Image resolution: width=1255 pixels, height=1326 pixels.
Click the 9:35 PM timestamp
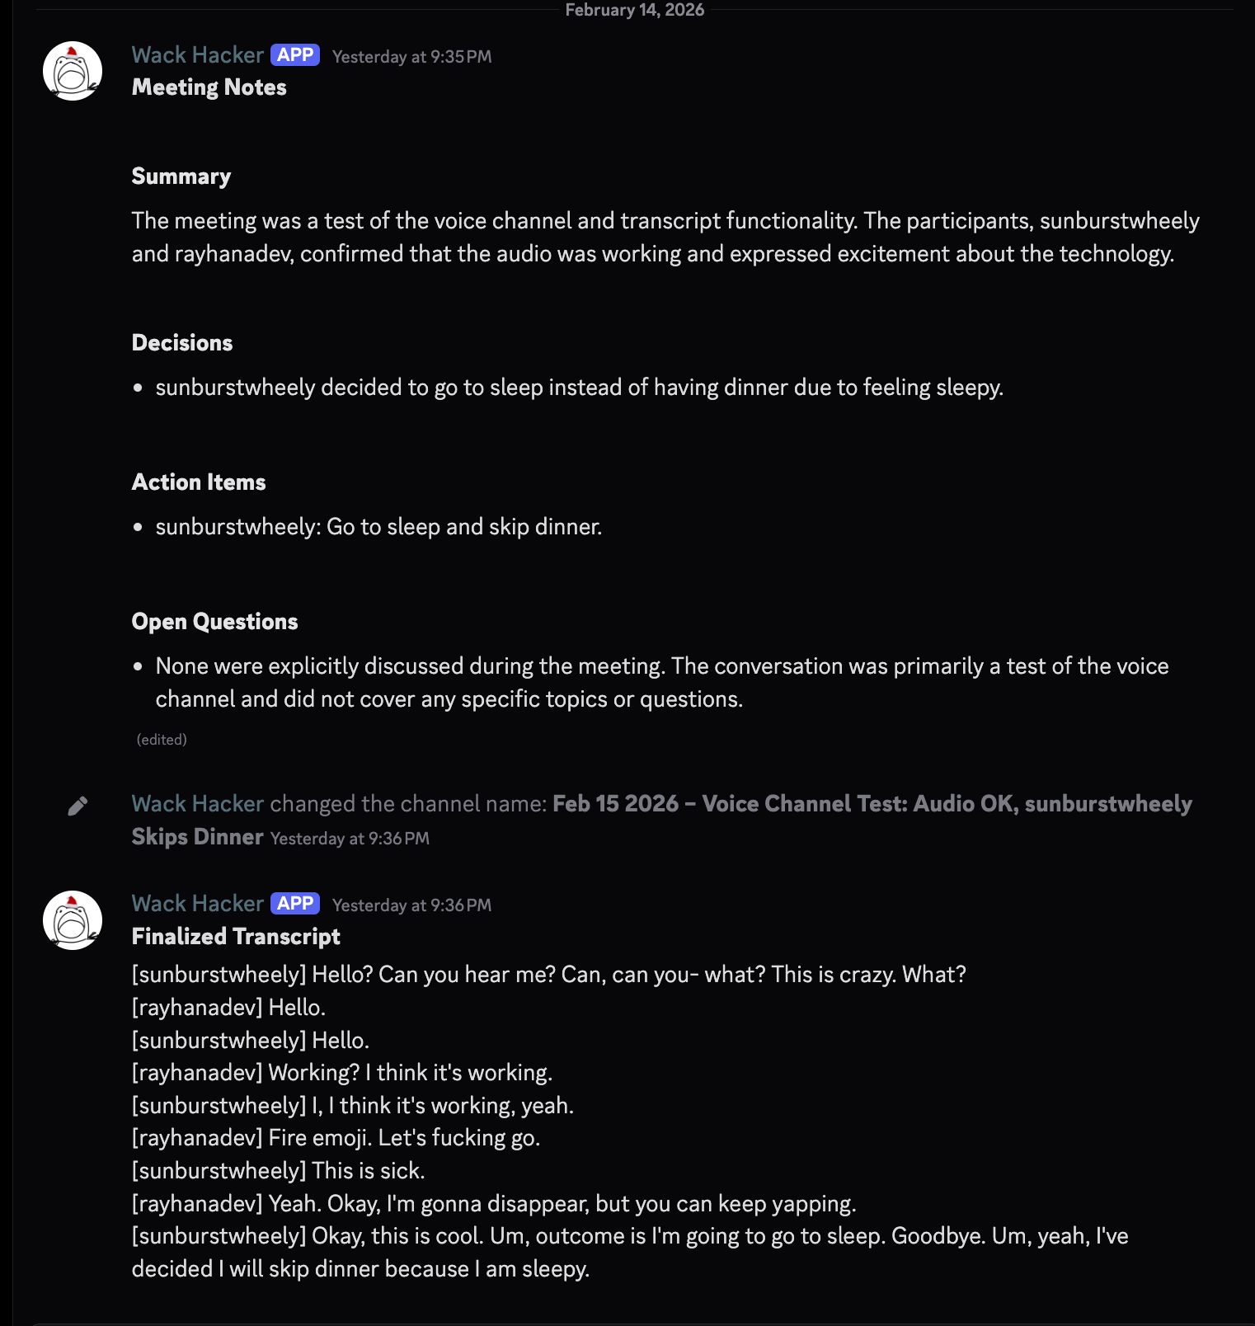coord(411,57)
